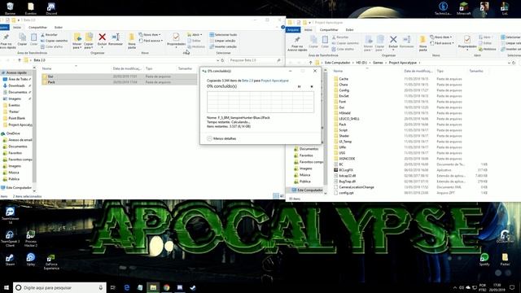Image resolution: width=521 pixels, height=293 pixels.
Task: Open address history dropdown in Beta 2.0 window
Action: coord(217,60)
